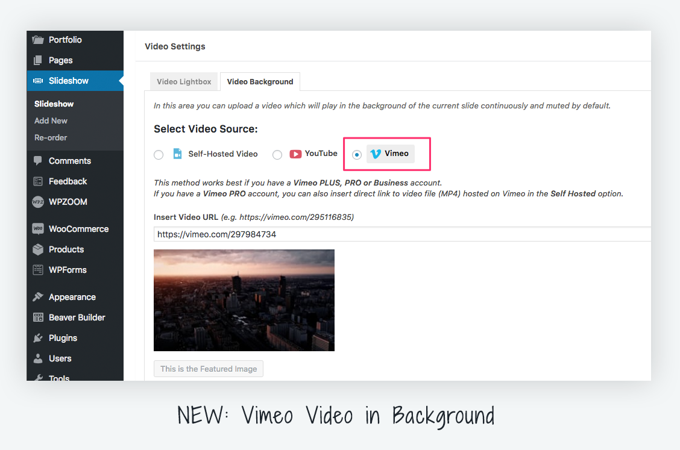The width and height of the screenshot is (680, 450).
Task: Click the Vimeo source label
Action: (x=397, y=154)
